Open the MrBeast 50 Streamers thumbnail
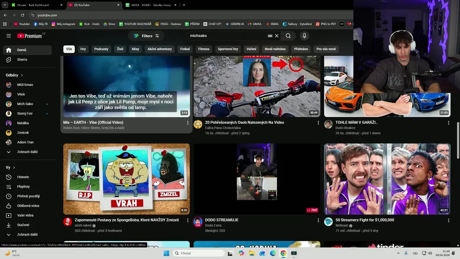The image size is (460, 259). point(387,179)
